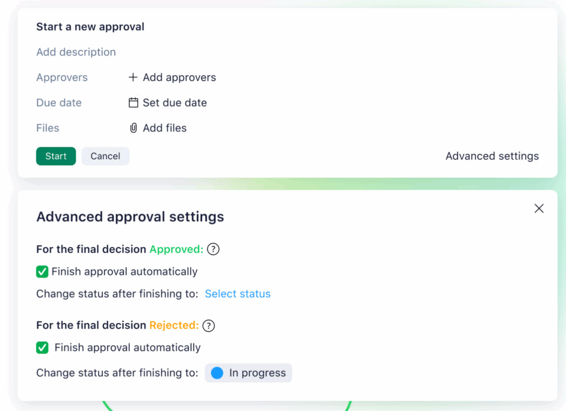Open the help icon next to Approved

(x=213, y=249)
